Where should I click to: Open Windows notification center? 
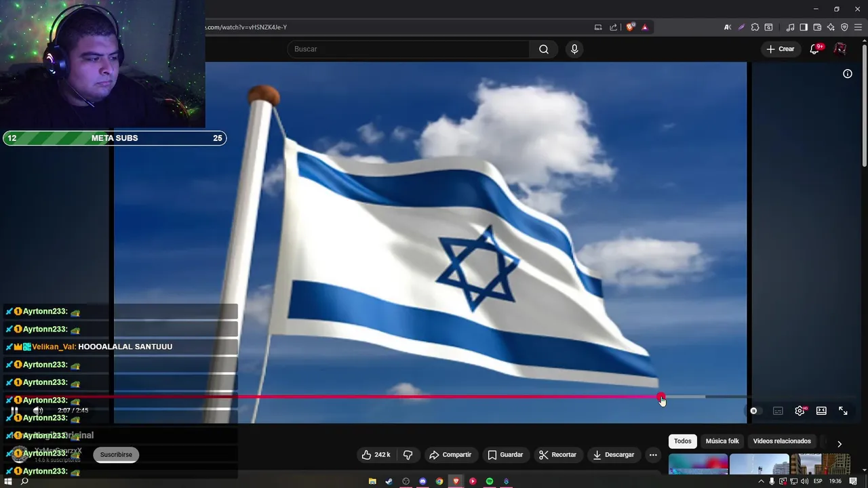coord(853,481)
